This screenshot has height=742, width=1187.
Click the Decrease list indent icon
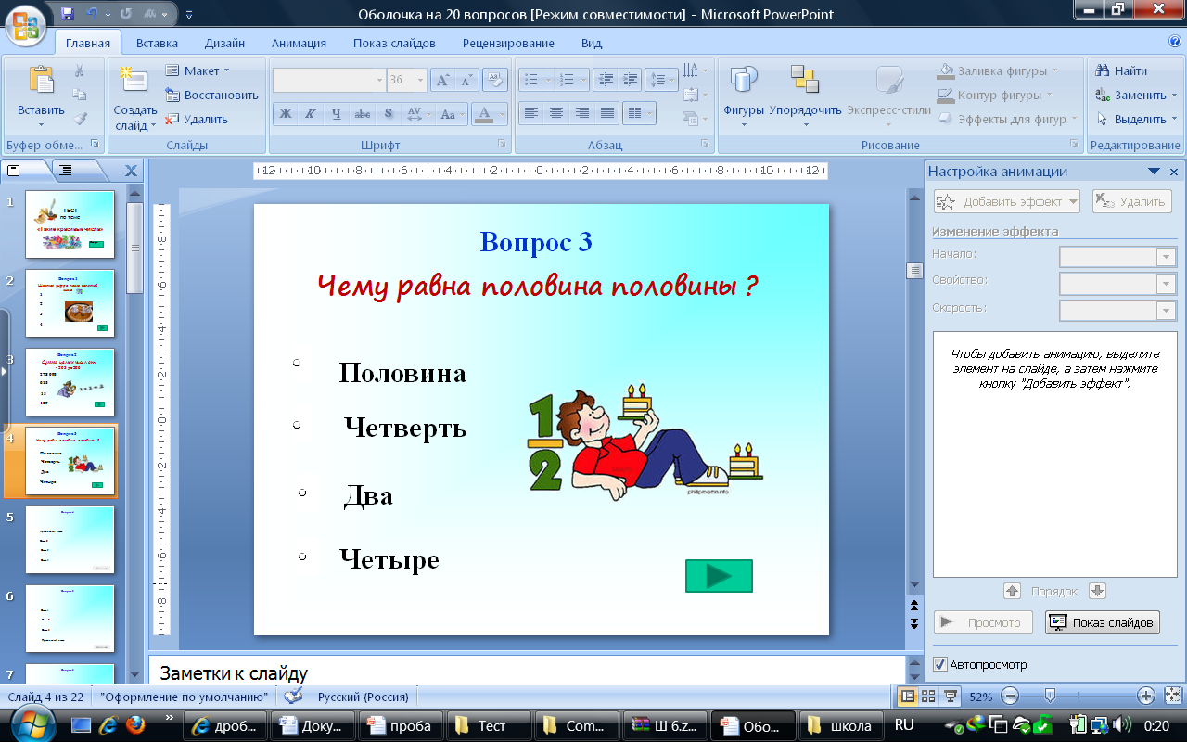click(x=606, y=80)
